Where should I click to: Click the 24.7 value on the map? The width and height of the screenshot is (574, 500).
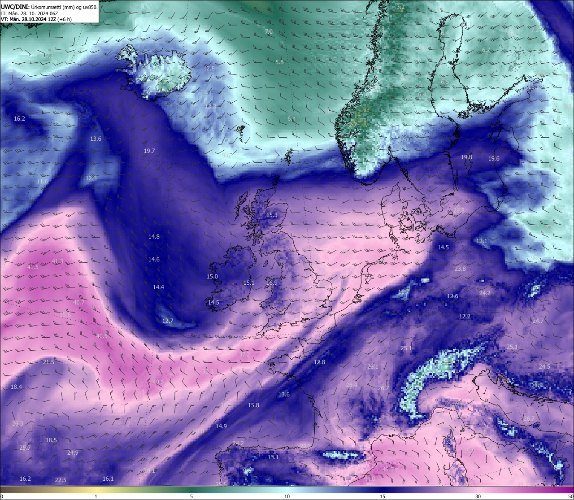(x=538, y=321)
